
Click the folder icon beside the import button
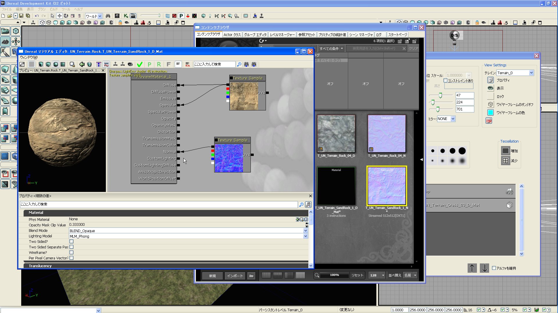click(251, 276)
